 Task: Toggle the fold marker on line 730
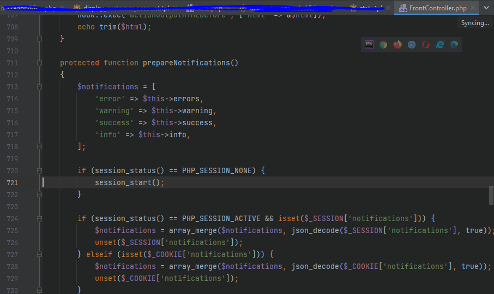click(x=39, y=290)
